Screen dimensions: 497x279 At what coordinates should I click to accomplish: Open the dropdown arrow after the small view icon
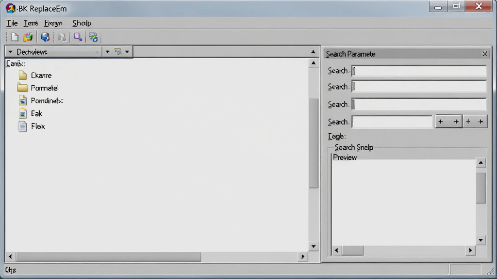(127, 51)
